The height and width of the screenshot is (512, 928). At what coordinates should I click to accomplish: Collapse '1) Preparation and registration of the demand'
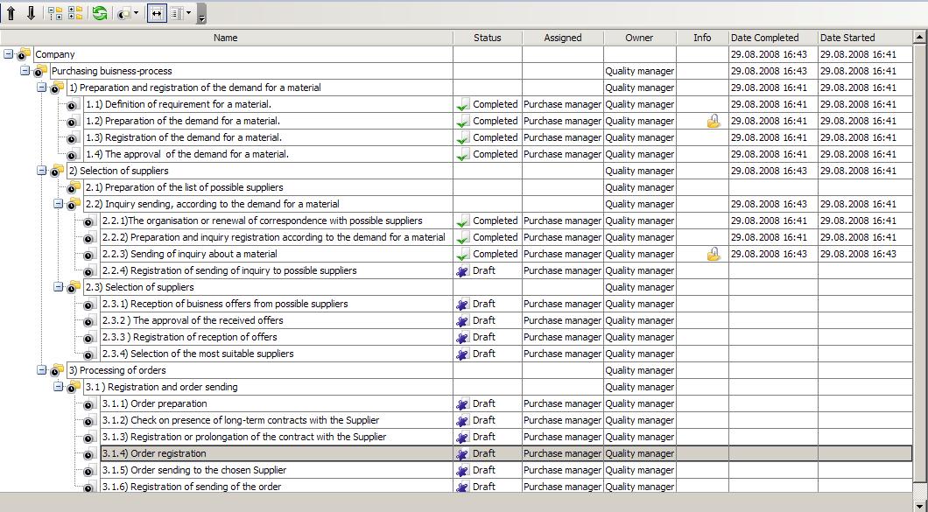click(41, 87)
